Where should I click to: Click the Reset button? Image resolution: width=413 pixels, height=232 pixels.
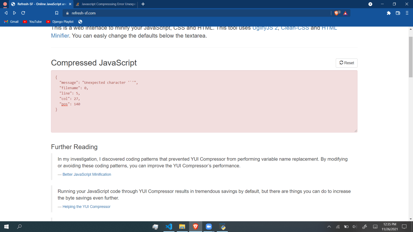(x=346, y=63)
